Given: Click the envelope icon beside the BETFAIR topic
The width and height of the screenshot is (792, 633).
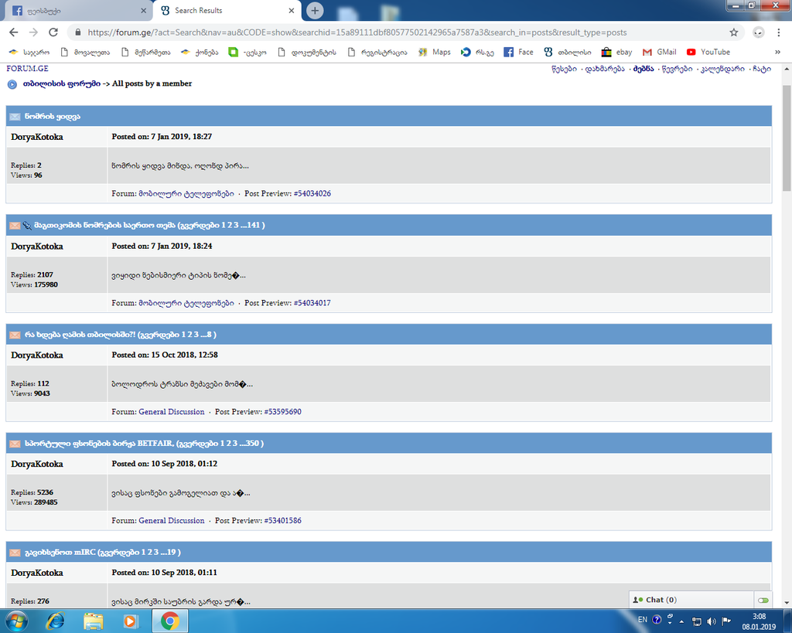Looking at the screenshot, I should tap(15, 444).
